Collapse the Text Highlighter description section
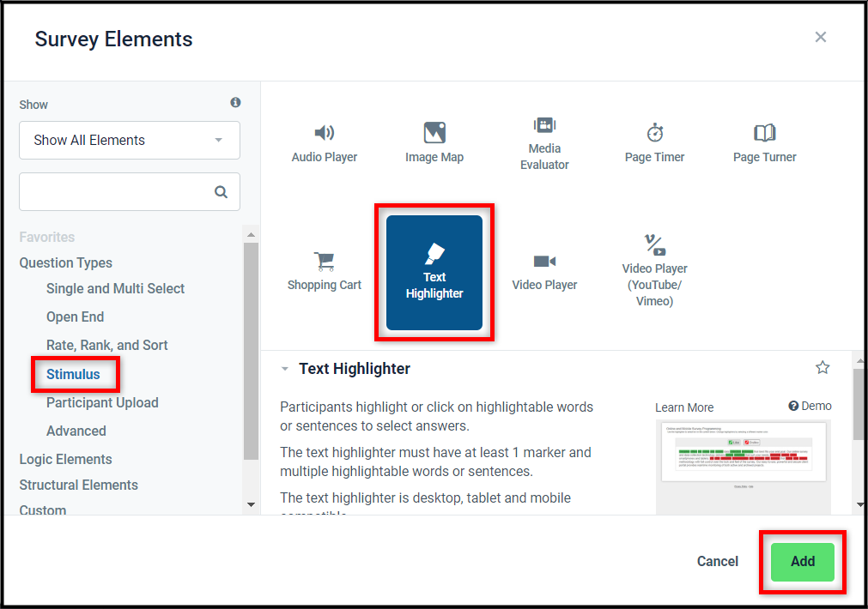This screenshot has width=868, height=609. 284,369
